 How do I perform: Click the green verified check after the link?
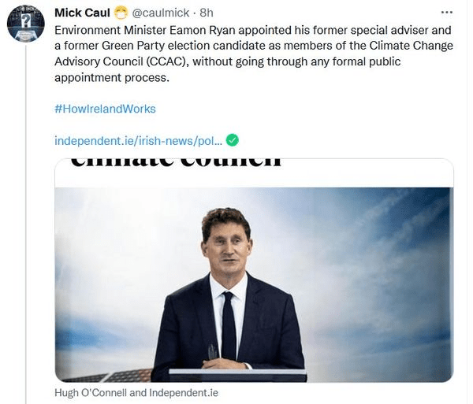[233, 140]
